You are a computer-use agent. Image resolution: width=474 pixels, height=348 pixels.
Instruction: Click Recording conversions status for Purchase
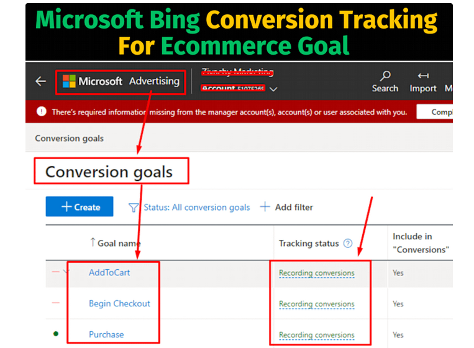[316, 335]
